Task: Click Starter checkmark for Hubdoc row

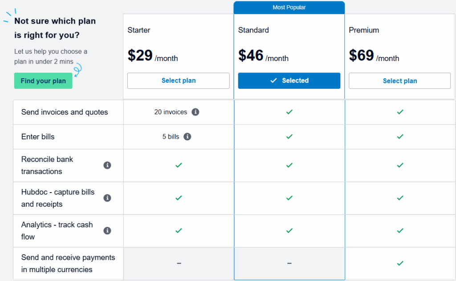Action: coord(179,198)
